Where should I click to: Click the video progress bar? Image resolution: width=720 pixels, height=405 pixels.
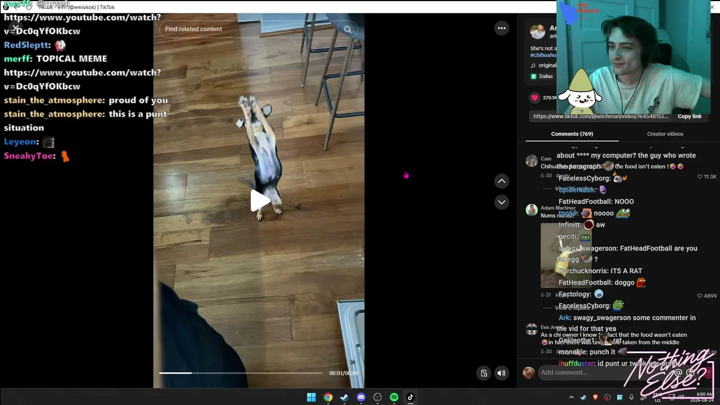pos(241,373)
